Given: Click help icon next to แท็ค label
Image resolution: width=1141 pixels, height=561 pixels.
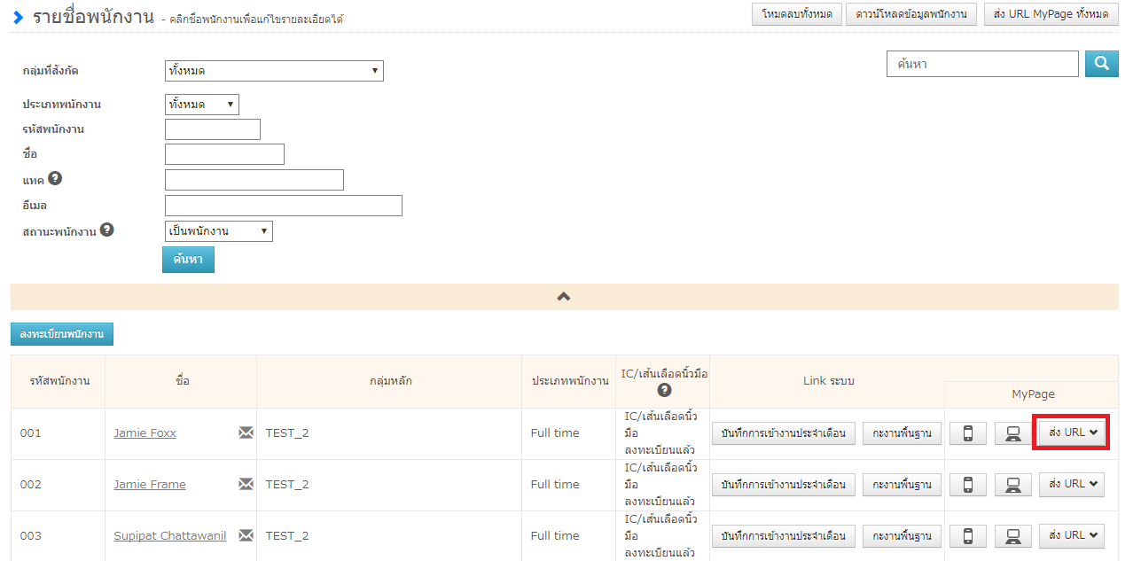Looking at the screenshot, I should 55,178.
